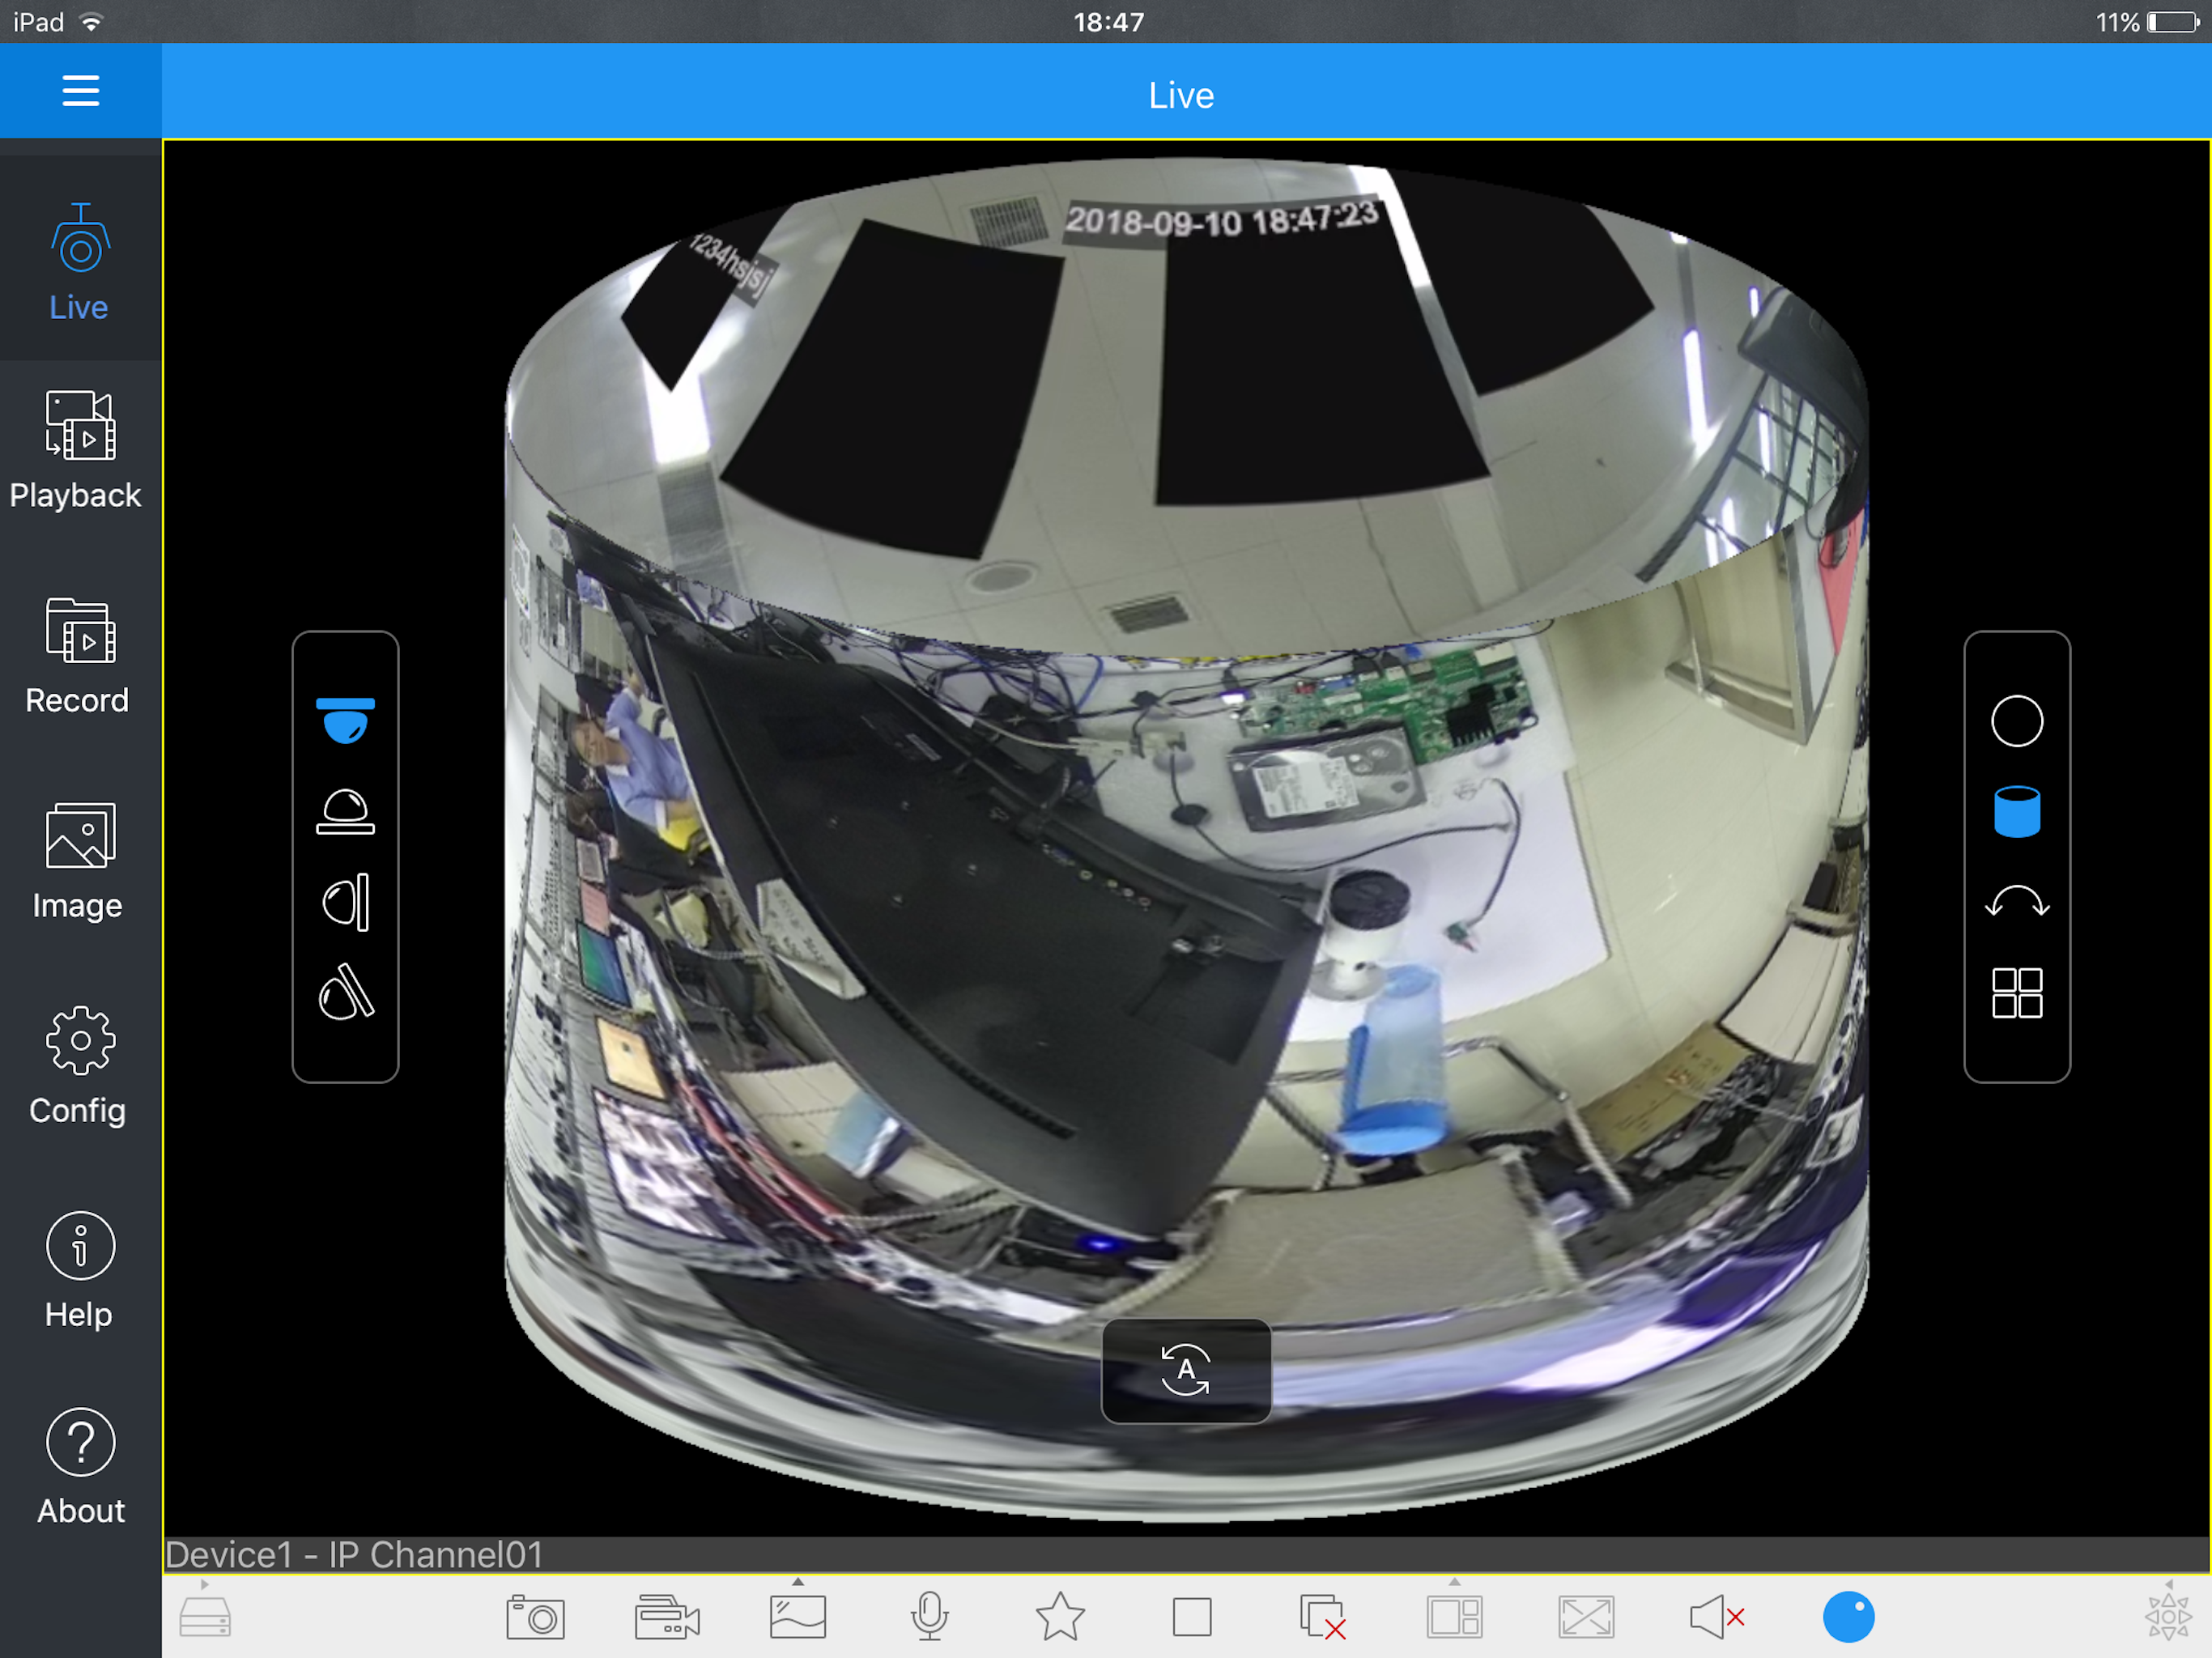This screenshot has width=2212, height=1658.
Task: Close all channels icon with red X
Action: pyautogui.click(x=1322, y=1617)
